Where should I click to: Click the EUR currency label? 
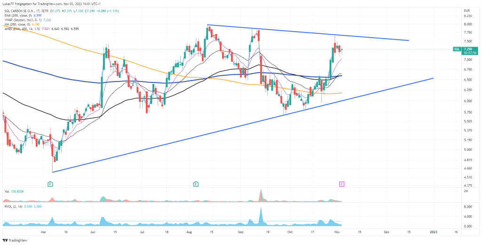[x=467, y=10]
